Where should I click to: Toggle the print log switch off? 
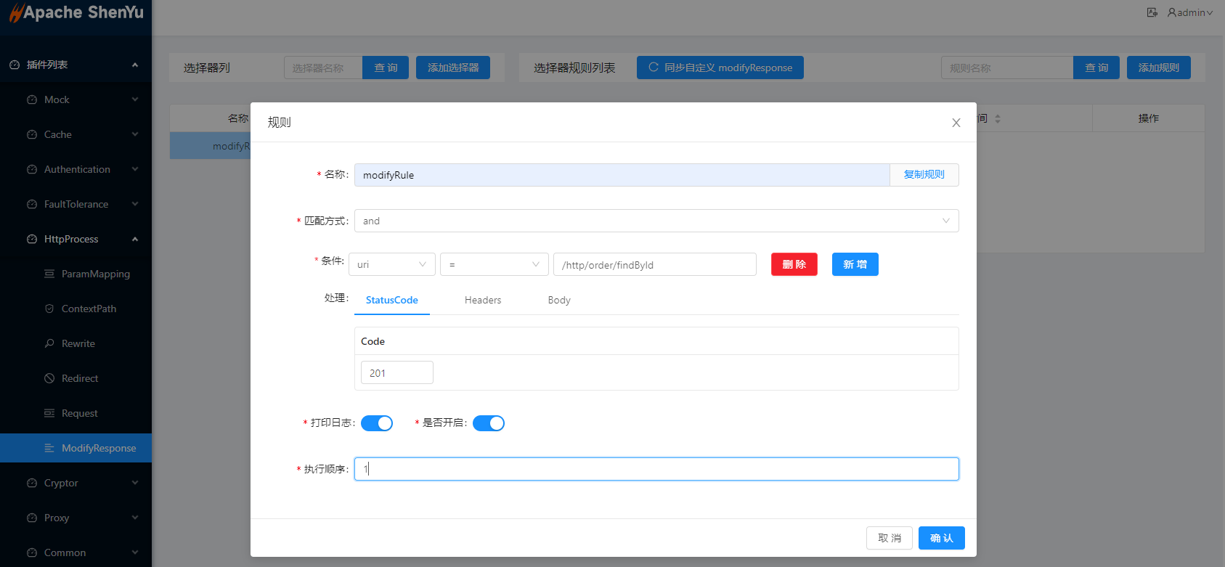[377, 423]
